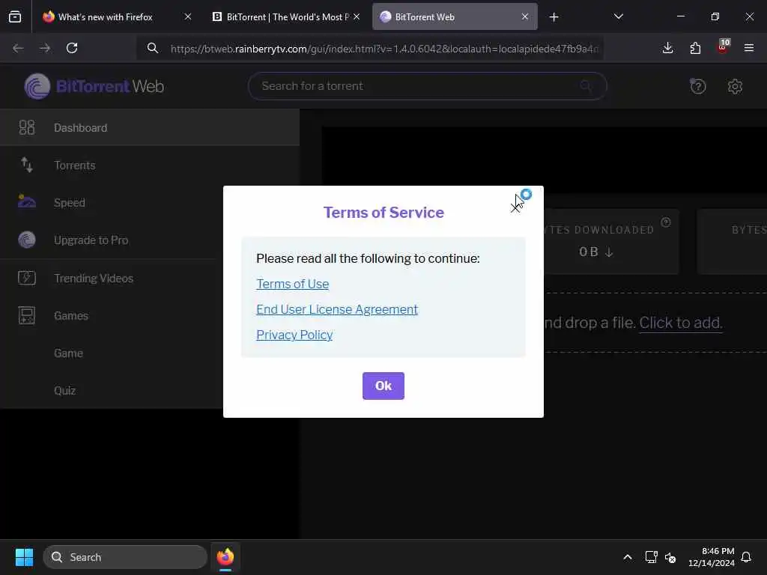This screenshot has width=767, height=575.
Task: Open the End User License Agreement link
Action: (x=337, y=309)
